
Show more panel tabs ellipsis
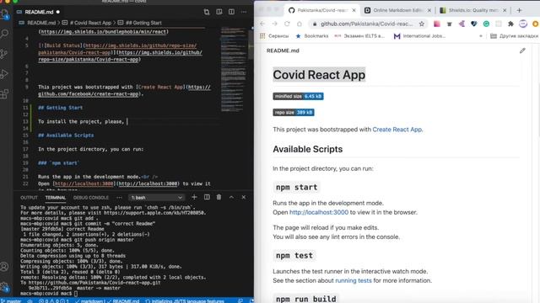119,198
